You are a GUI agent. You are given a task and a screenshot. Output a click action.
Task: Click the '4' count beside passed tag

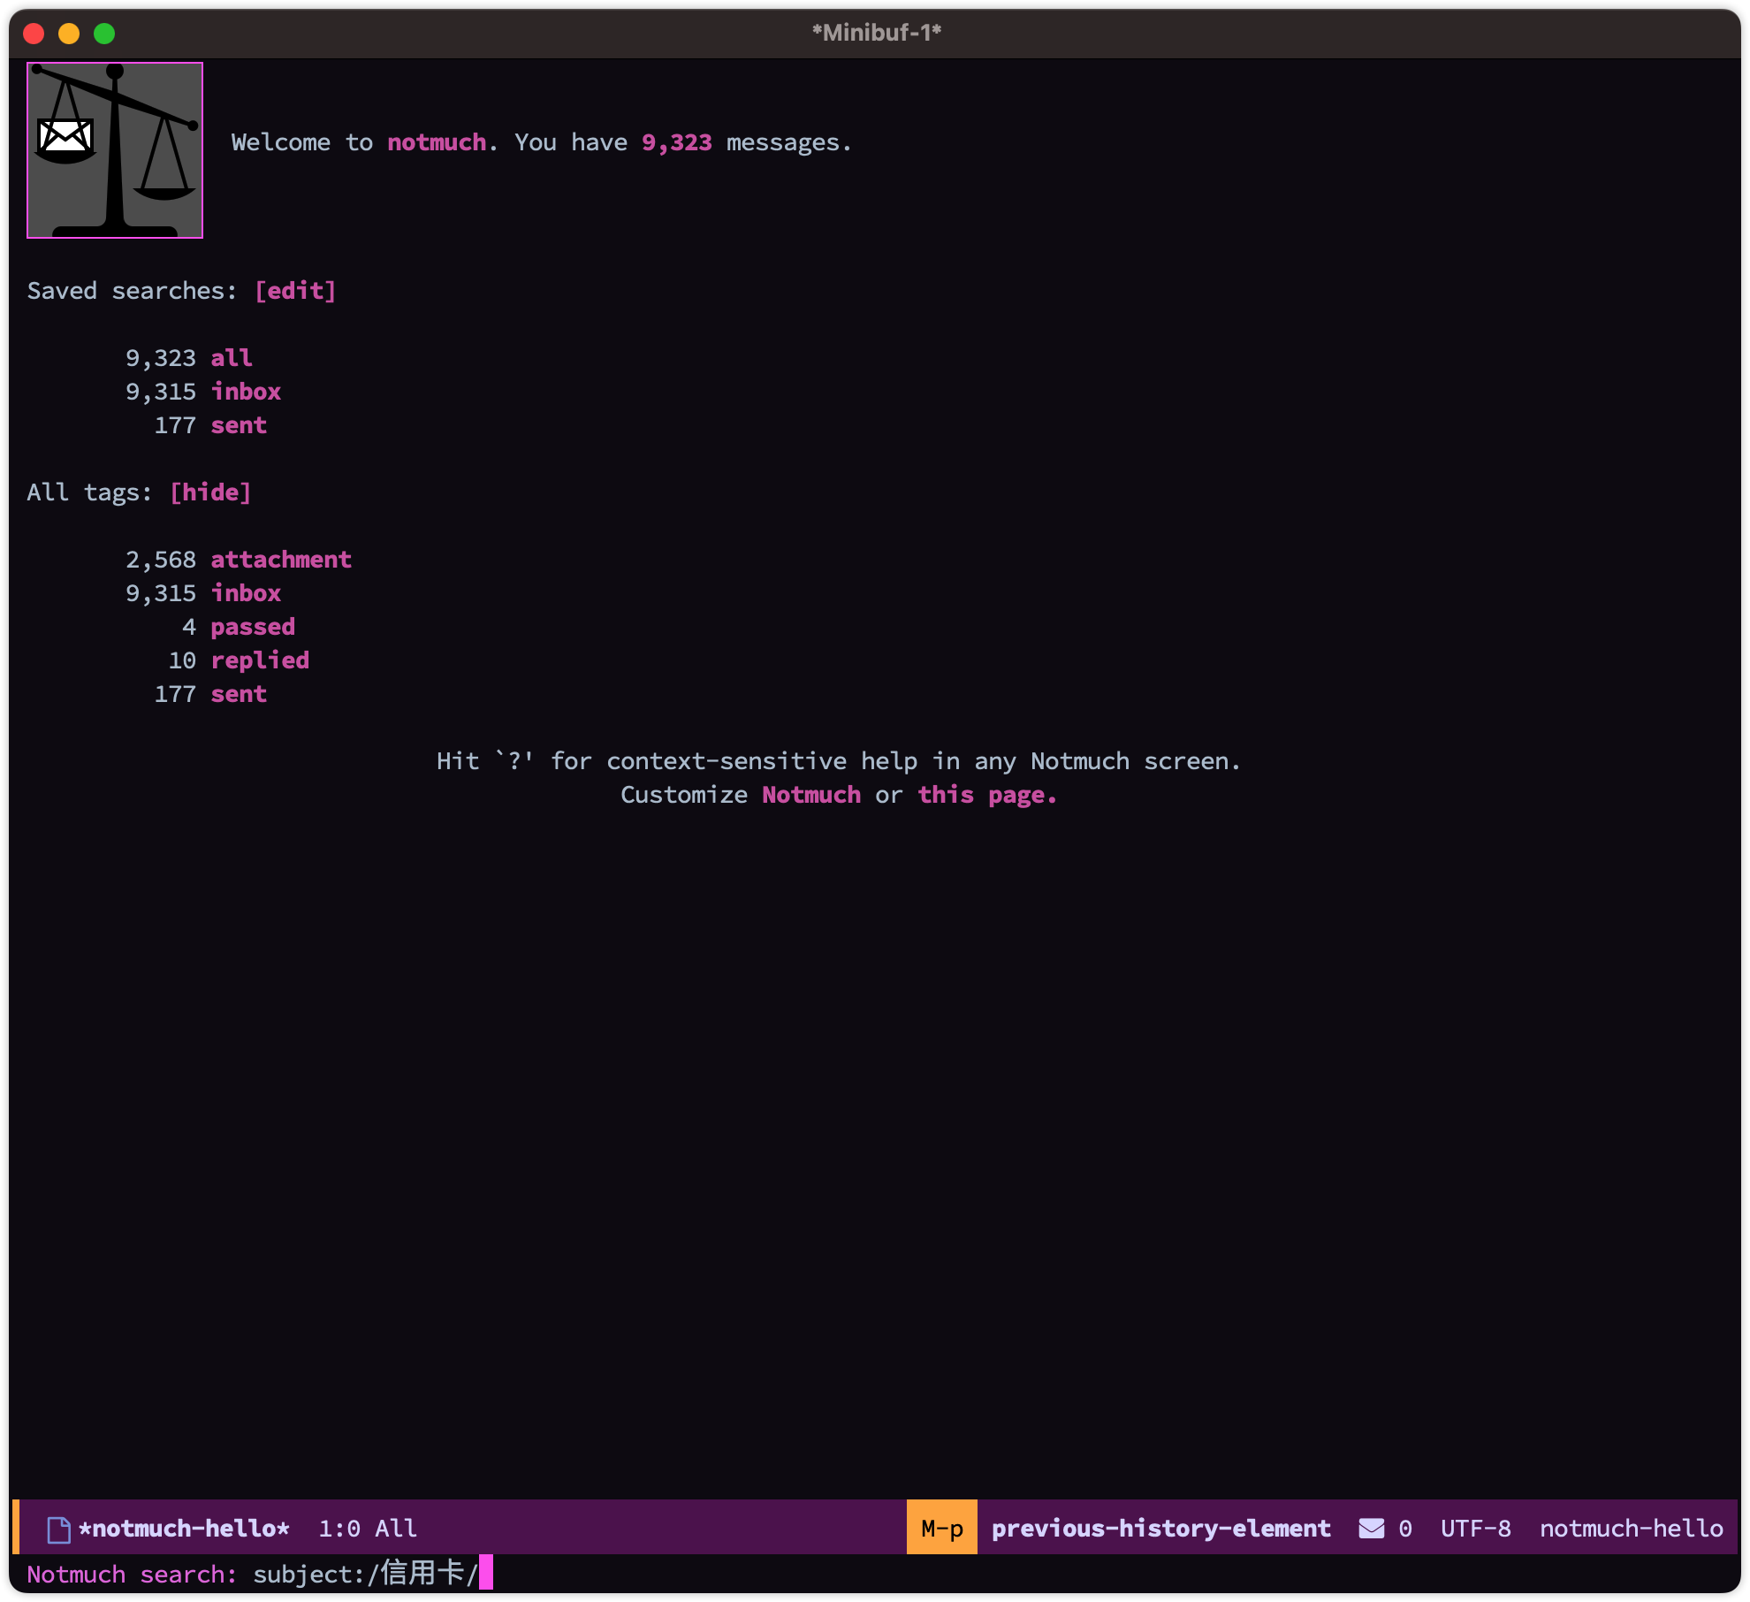pyautogui.click(x=189, y=627)
